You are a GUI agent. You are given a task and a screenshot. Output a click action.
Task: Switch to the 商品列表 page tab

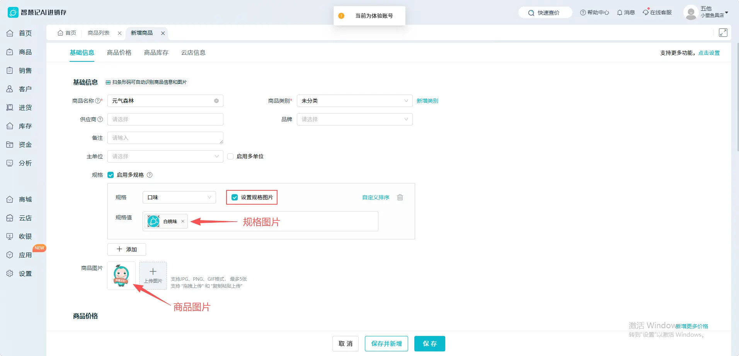coord(99,33)
